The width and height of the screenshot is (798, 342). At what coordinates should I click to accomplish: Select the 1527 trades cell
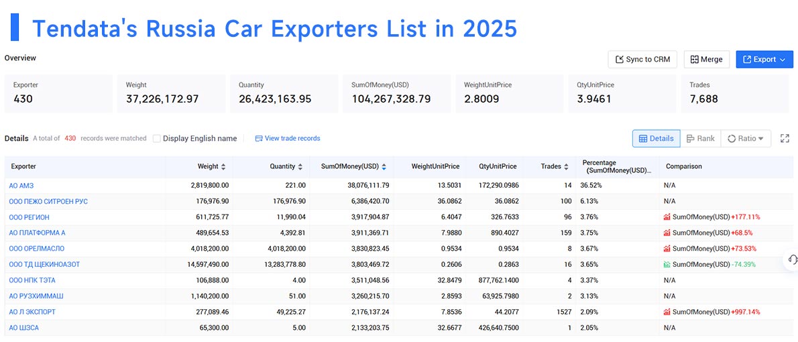click(x=564, y=312)
